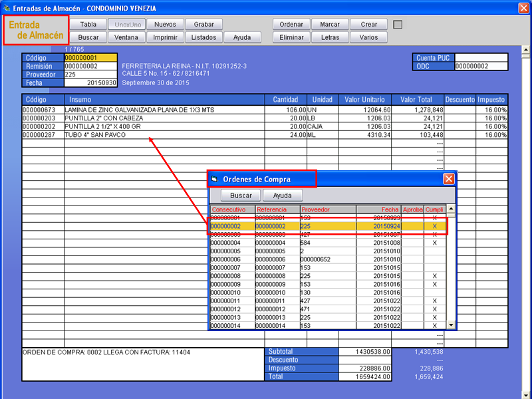The width and height of the screenshot is (532, 399).
Task: Click provider cell 000000652 in order list
Action: click(x=328, y=259)
